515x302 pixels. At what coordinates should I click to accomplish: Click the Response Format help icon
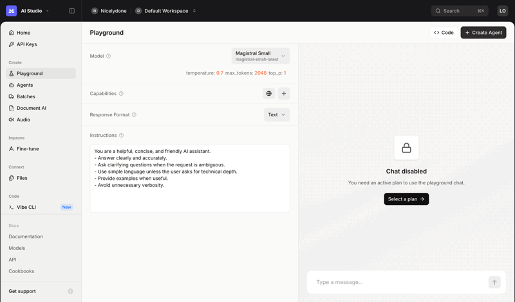coord(134,115)
